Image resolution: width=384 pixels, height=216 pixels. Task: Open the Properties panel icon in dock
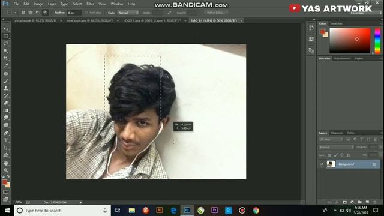pos(311,38)
